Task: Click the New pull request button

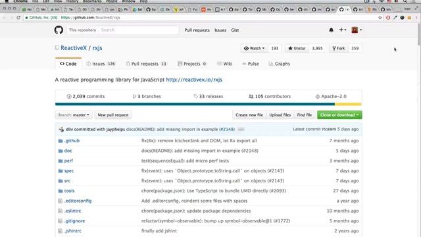Action: pyautogui.click(x=113, y=115)
